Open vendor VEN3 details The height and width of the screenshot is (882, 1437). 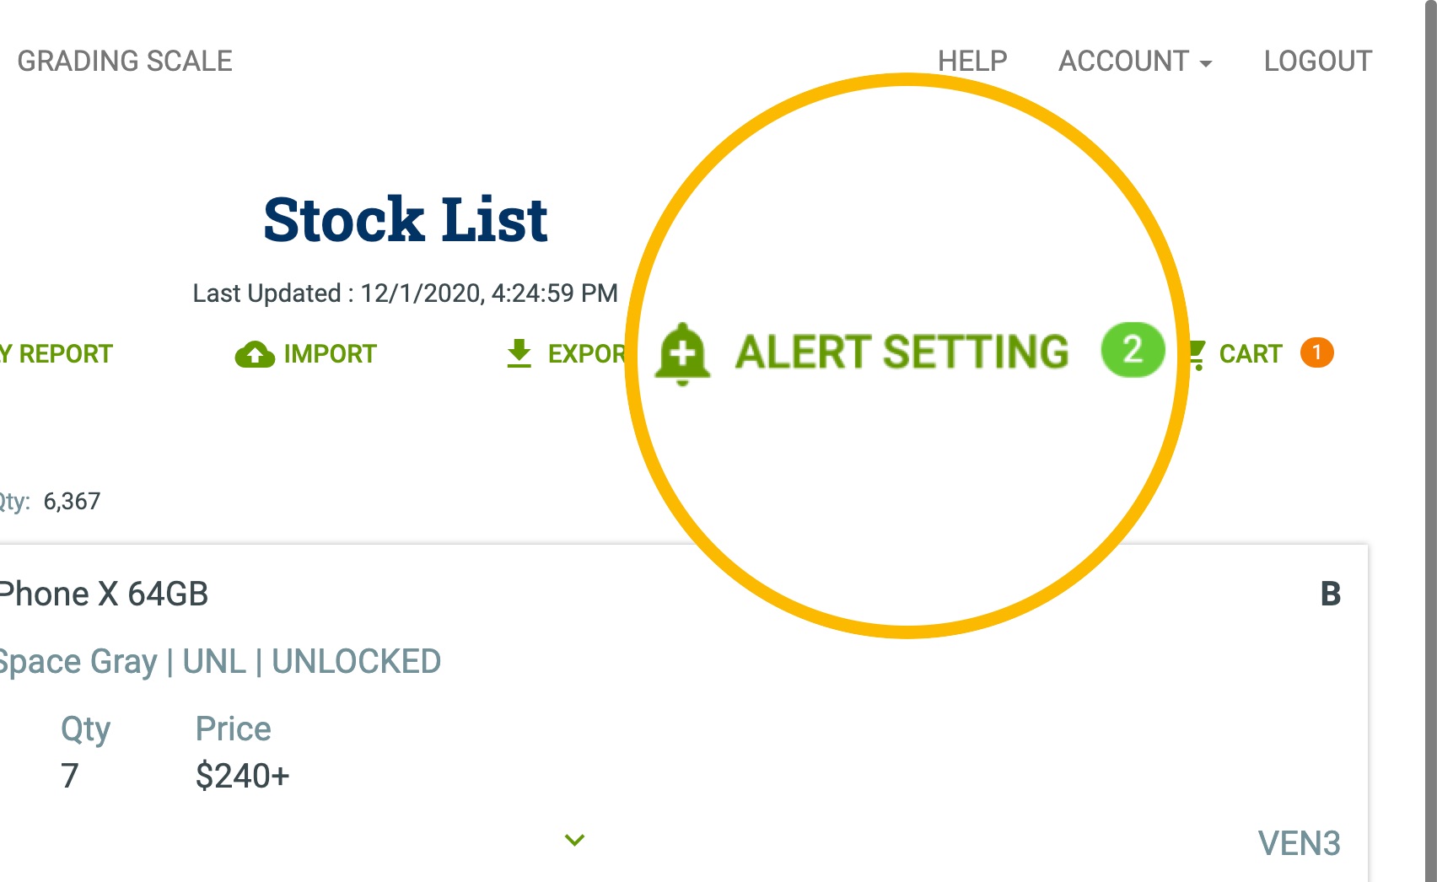(1301, 843)
